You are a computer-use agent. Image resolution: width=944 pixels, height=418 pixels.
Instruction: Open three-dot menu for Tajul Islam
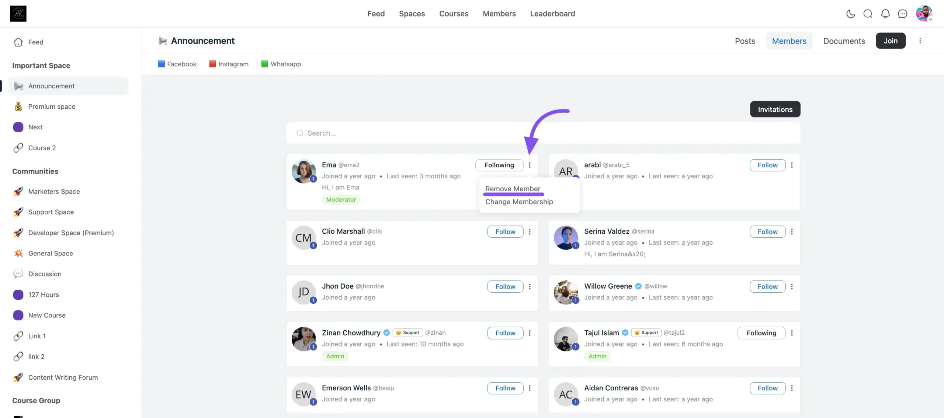tap(792, 333)
